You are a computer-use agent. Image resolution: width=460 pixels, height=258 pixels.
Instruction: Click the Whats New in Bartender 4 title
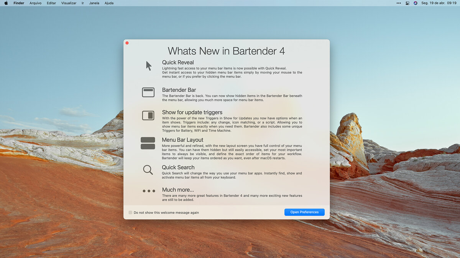pyautogui.click(x=226, y=51)
